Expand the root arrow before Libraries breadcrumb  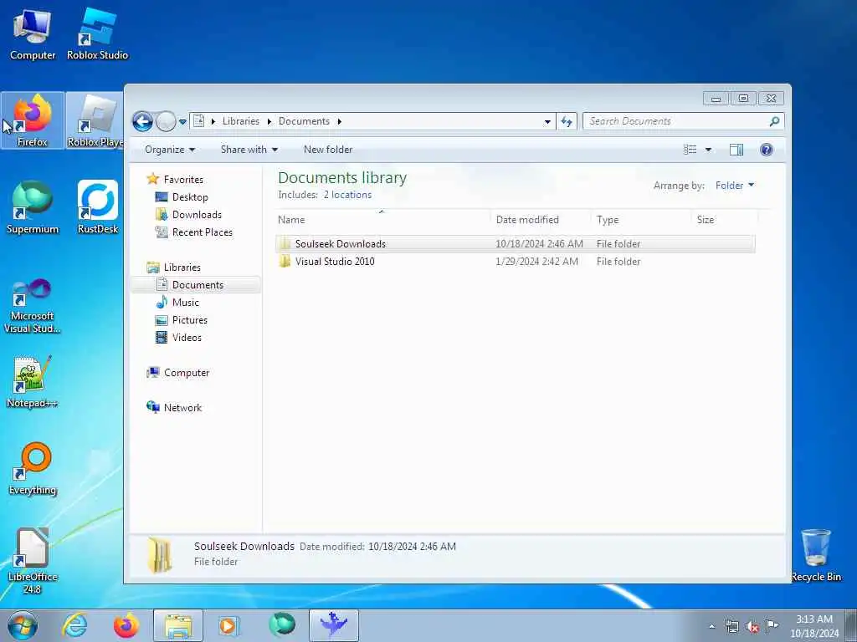tap(213, 122)
